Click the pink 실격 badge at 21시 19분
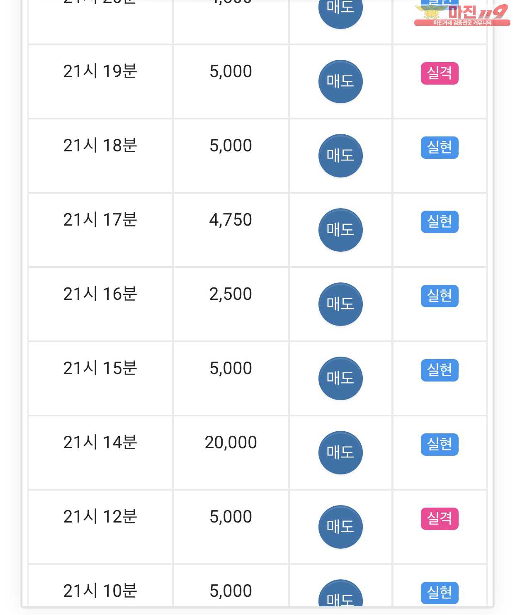Screen dimensions: 515x615 click(x=440, y=73)
